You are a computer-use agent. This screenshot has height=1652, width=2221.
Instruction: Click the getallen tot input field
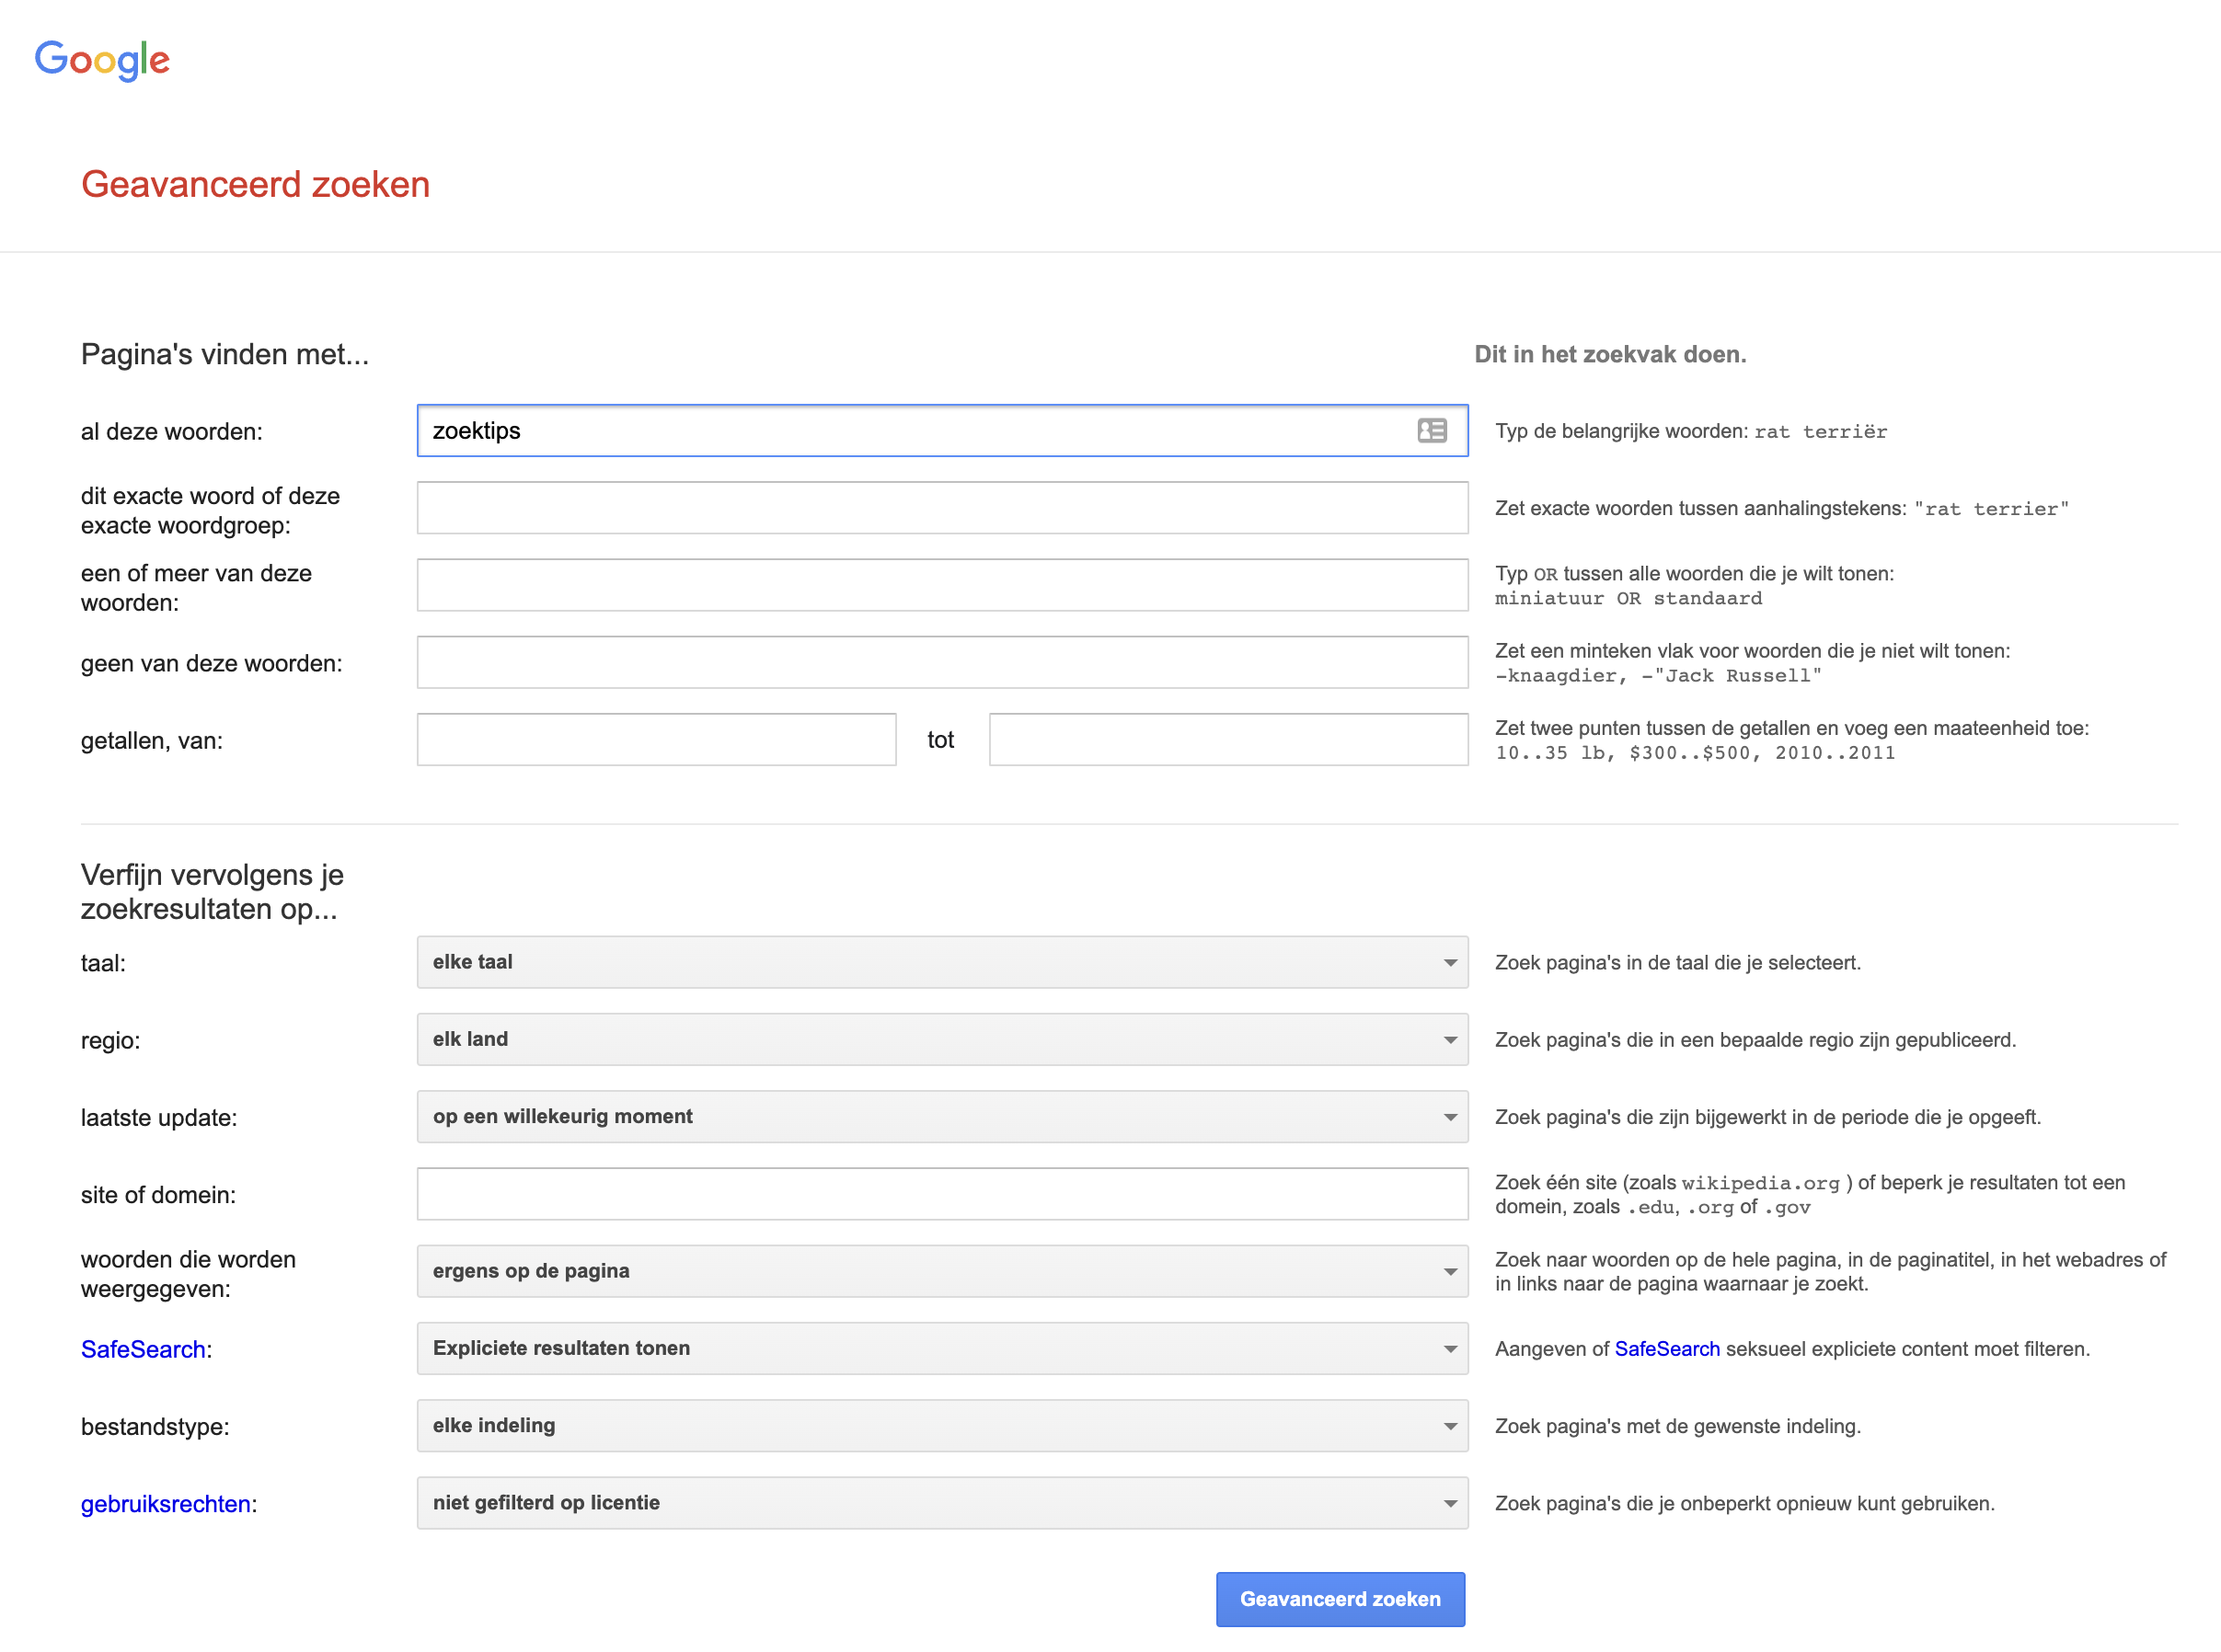pos(1228,740)
